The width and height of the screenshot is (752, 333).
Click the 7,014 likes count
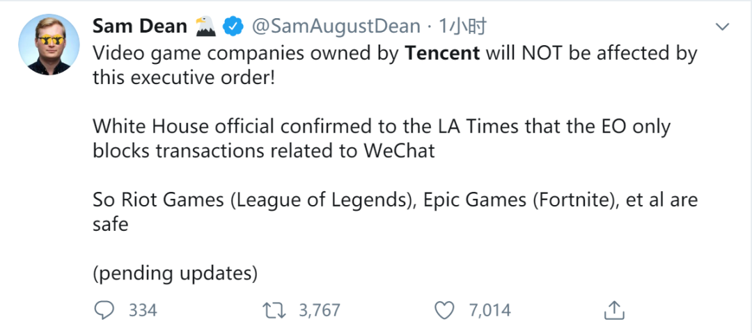490,310
